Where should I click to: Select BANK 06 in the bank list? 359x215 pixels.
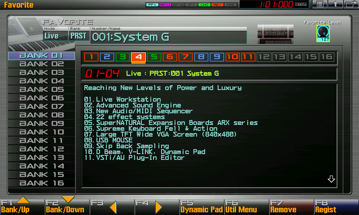click(41, 98)
